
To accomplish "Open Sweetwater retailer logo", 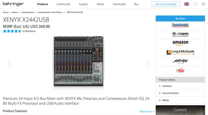I will click(180, 26).
